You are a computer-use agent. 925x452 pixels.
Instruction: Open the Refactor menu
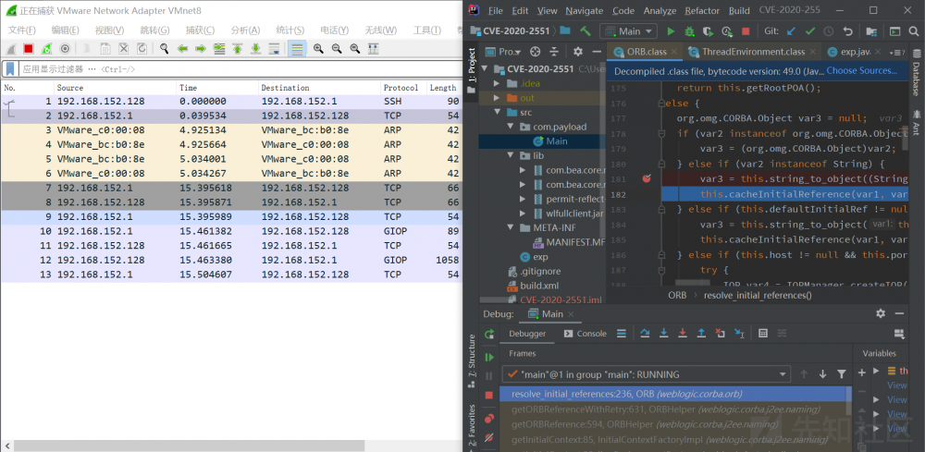701,10
